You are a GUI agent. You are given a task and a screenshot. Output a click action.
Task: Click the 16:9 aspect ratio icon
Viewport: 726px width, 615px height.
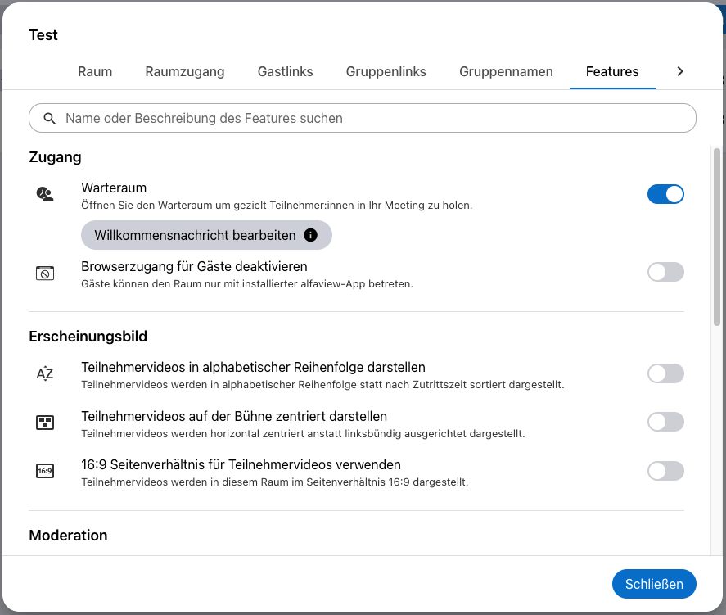click(x=44, y=471)
